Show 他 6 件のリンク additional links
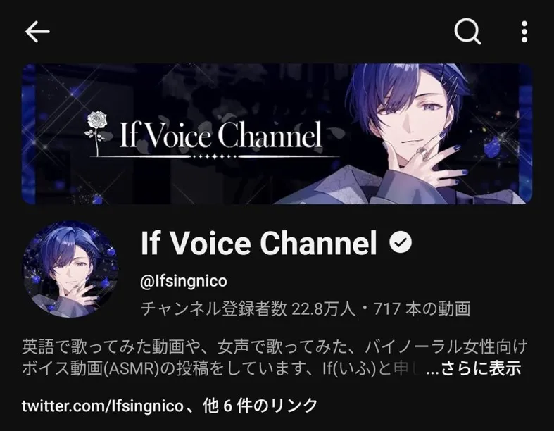Screen dimensions: 554x431 coord(260,406)
